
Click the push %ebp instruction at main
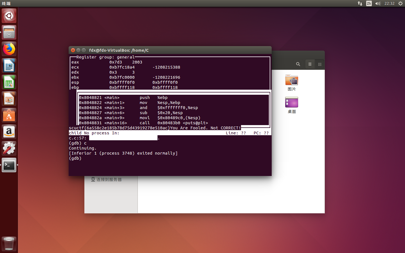123,98
